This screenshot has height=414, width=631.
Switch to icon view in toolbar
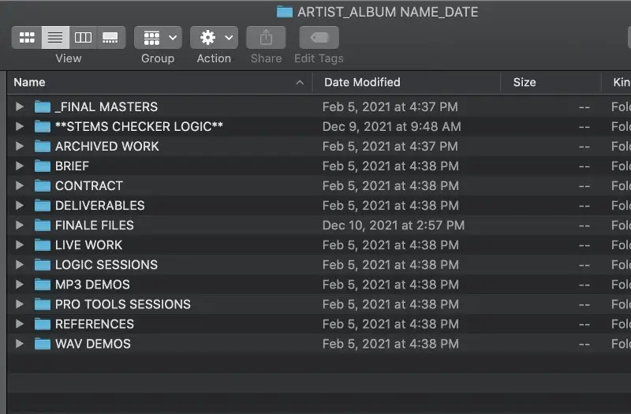click(27, 37)
